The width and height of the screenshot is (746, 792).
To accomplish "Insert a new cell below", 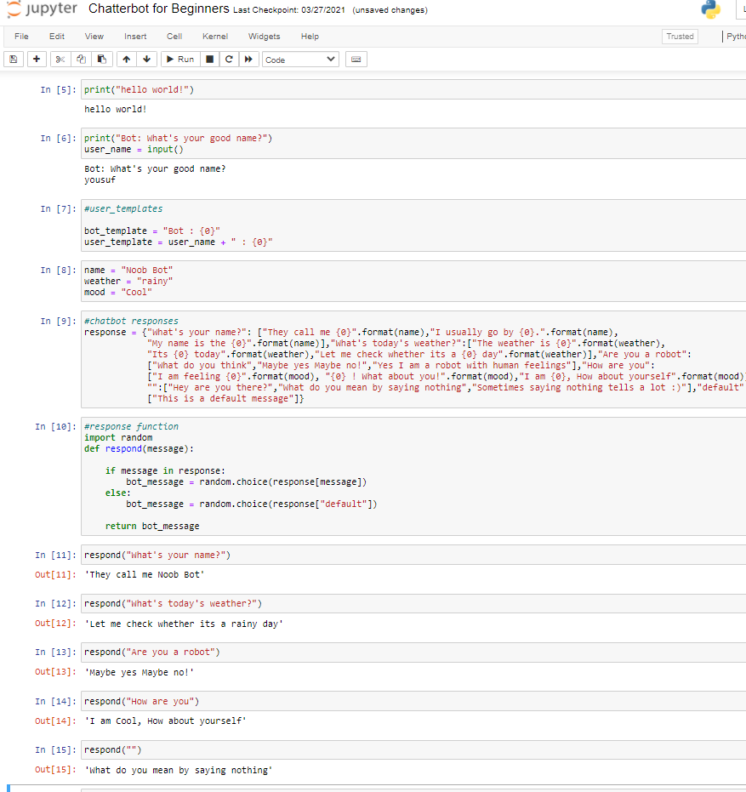I will pyautogui.click(x=37, y=60).
